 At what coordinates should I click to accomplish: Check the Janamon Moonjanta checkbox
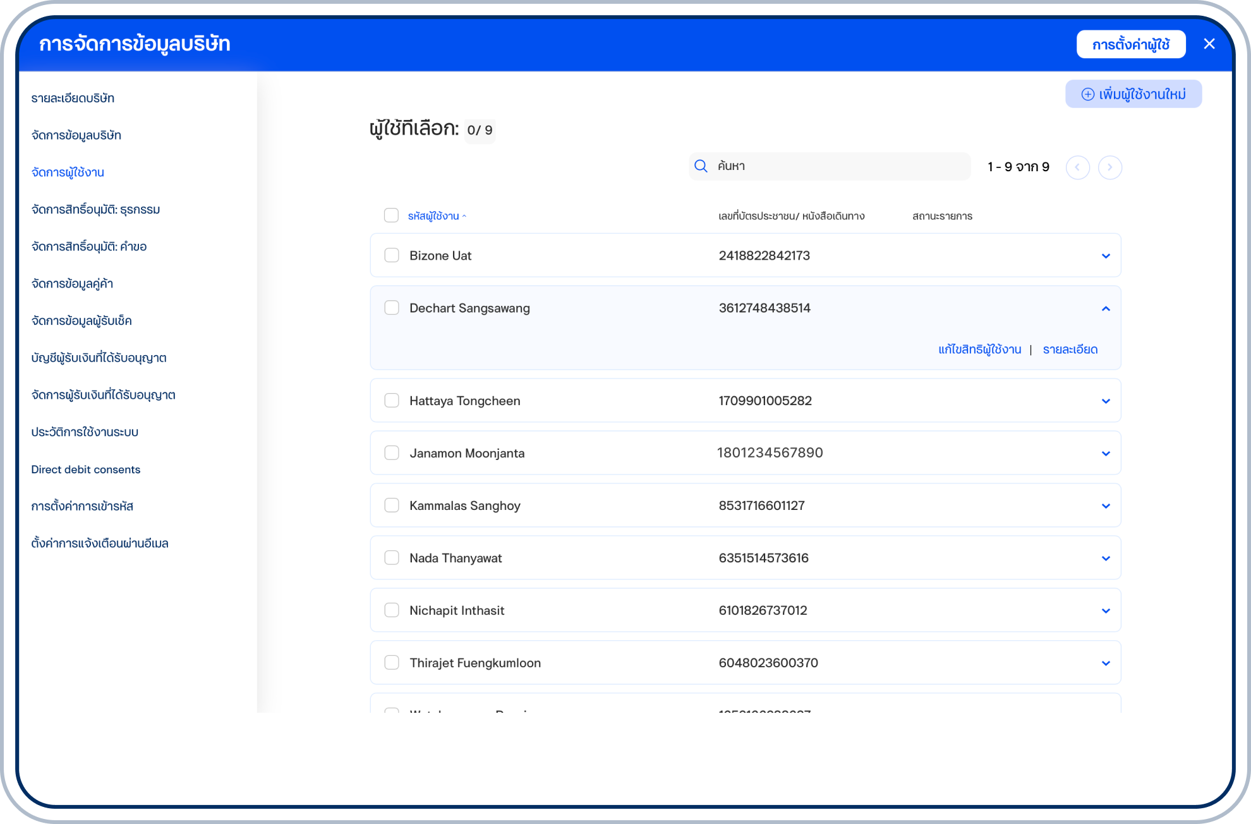coord(392,453)
